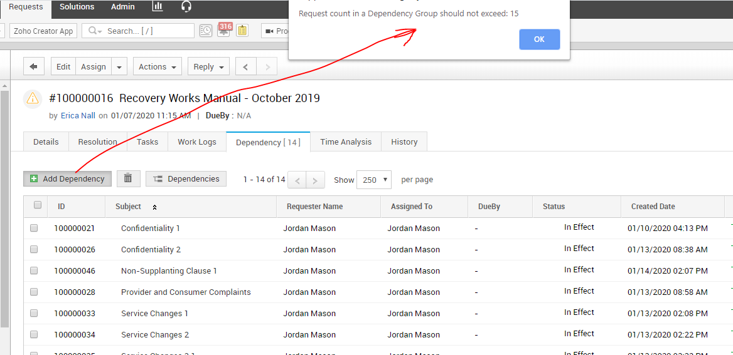Click the left vertical scrollbar
The width and height of the screenshot is (733, 355).
(4, 210)
